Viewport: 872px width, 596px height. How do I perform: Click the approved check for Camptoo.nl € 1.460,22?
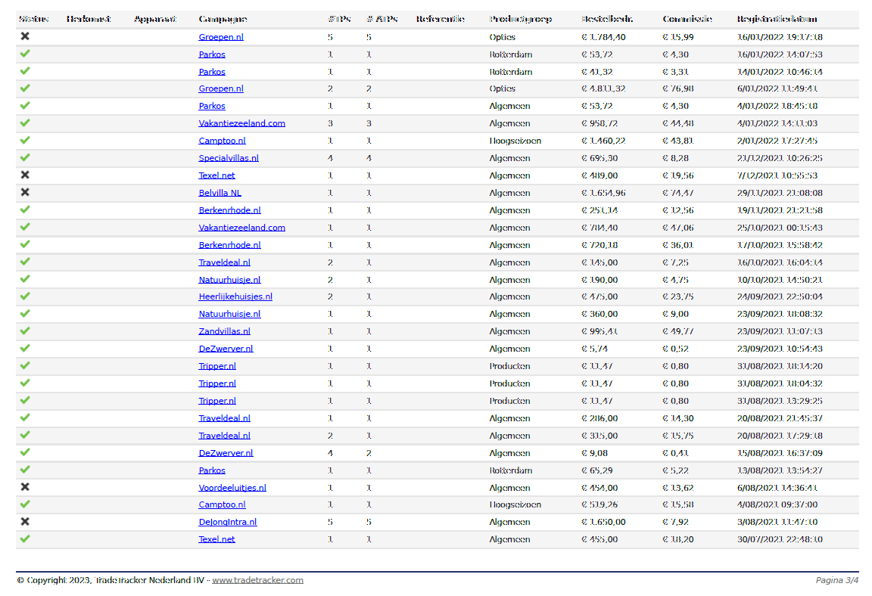click(x=25, y=140)
